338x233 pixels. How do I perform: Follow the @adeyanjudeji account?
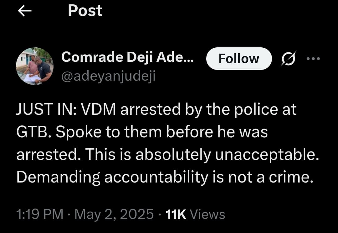(239, 59)
